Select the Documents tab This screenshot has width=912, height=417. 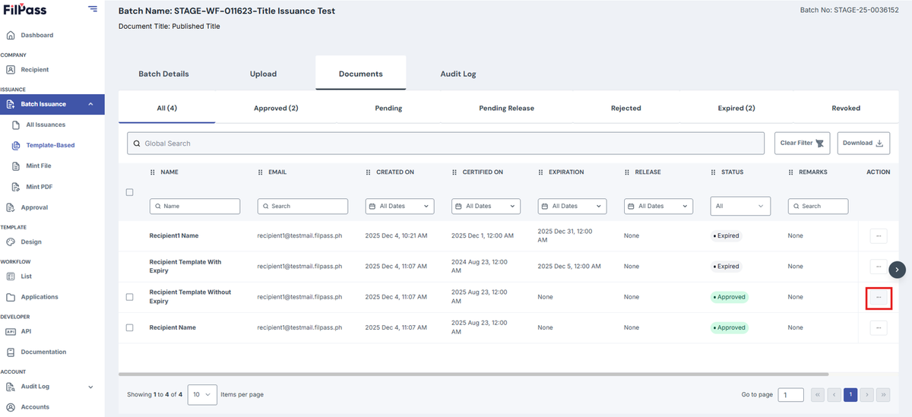pos(361,74)
